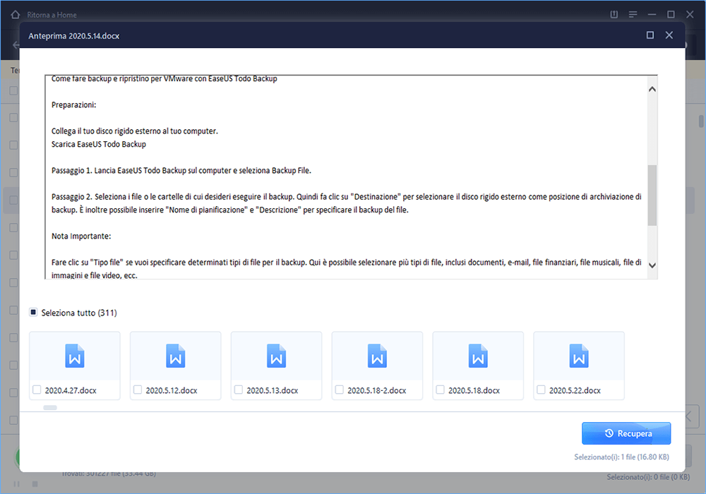Select the 2020.5.12.docx document icon
Screen dimensions: 706x494
[176, 356]
